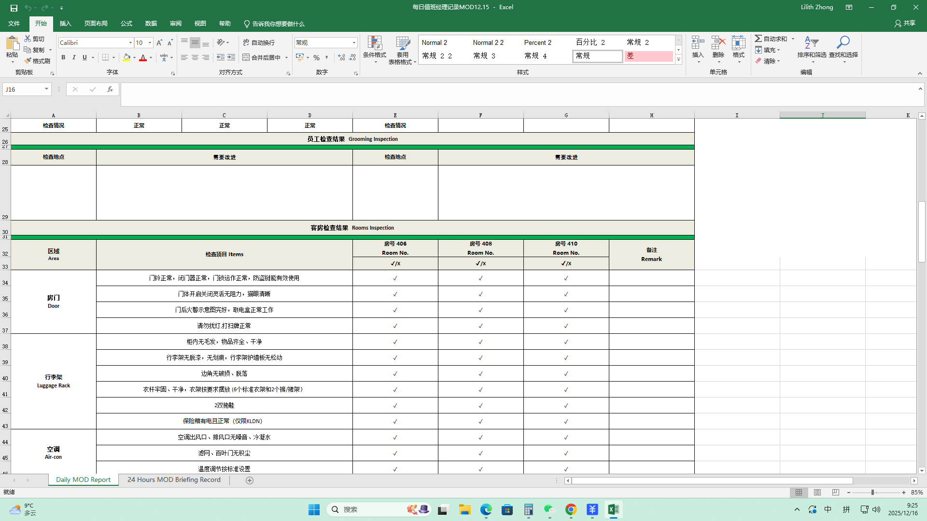The height and width of the screenshot is (521, 927).
Task: Click the Insert Function fx icon
Action: 110,89
